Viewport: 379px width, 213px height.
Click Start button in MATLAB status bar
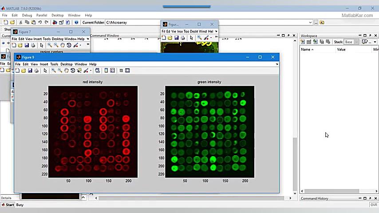coord(8,205)
